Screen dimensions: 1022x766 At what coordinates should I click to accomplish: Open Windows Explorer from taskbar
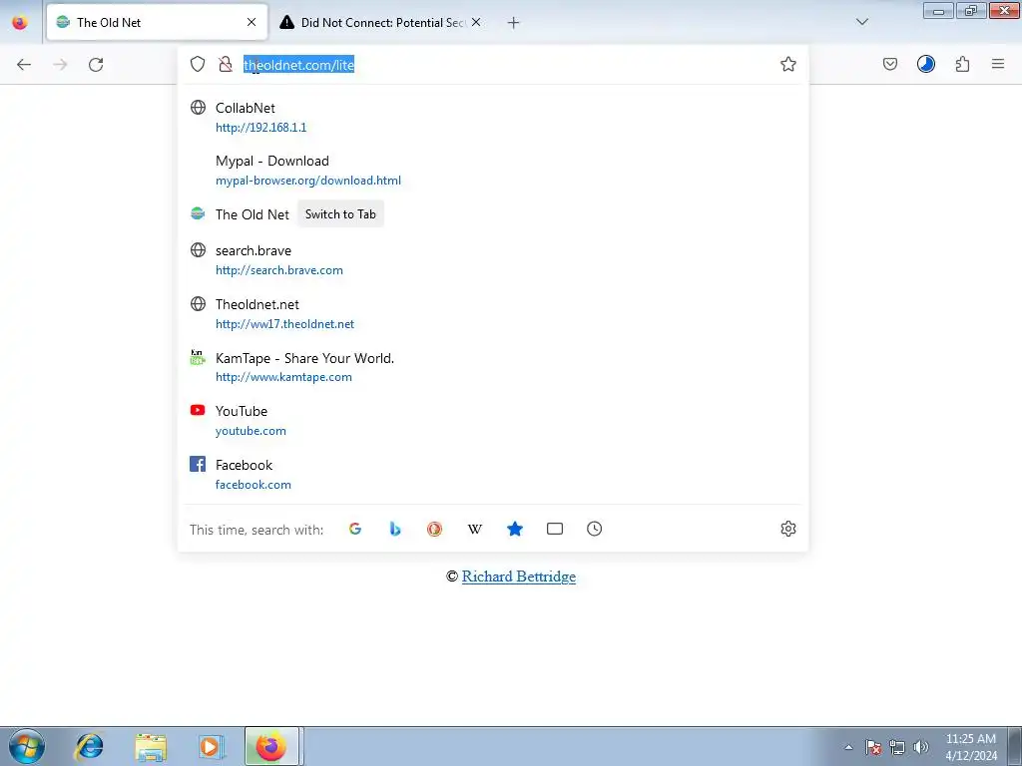point(151,746)
